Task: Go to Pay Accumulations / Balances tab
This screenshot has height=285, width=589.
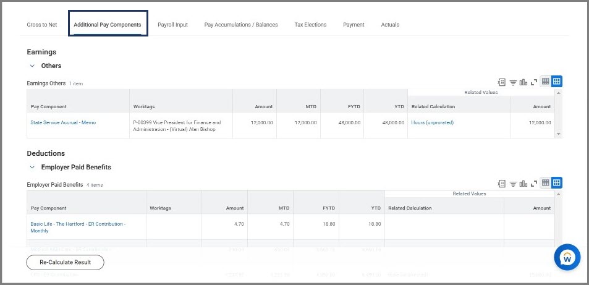Action: [241, 25]
